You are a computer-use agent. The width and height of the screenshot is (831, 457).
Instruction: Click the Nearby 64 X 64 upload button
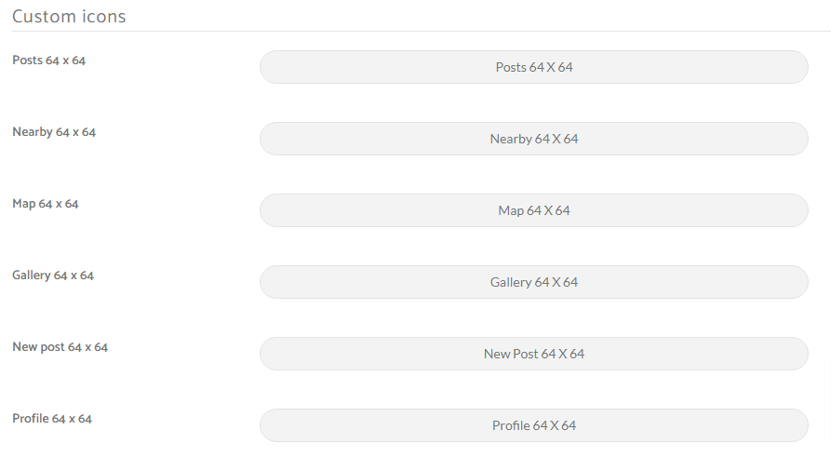tap(534, 139)
